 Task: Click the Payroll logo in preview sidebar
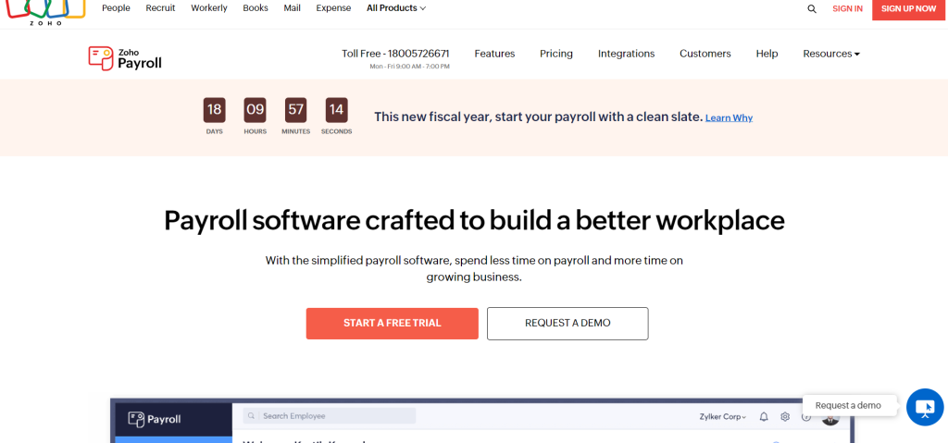click(155, 419)
